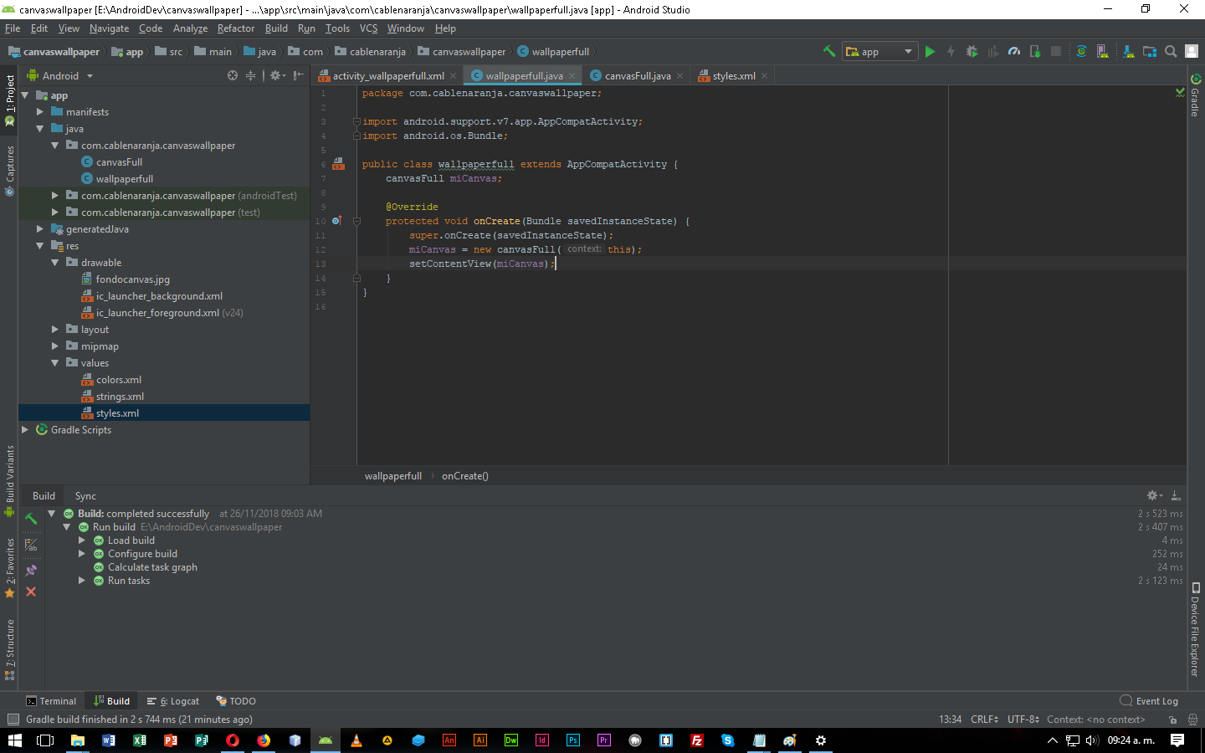Switch to activity_wallpaperfull.xml tab
This screenshot has width=1205, height=753.
pyautogui.click(x=388, y=75)
